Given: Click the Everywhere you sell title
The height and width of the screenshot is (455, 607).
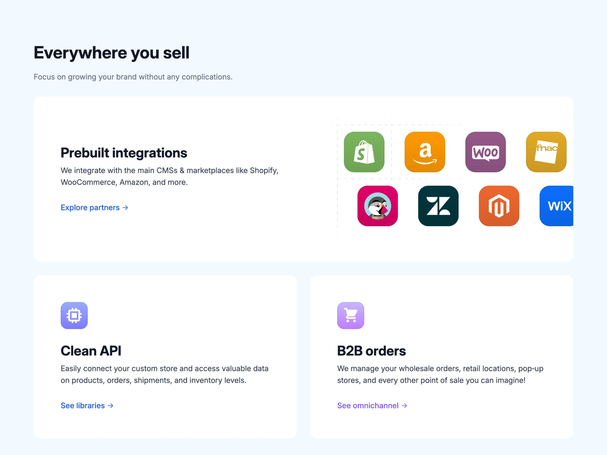Looking at the screenshot, I should (111, 53).
